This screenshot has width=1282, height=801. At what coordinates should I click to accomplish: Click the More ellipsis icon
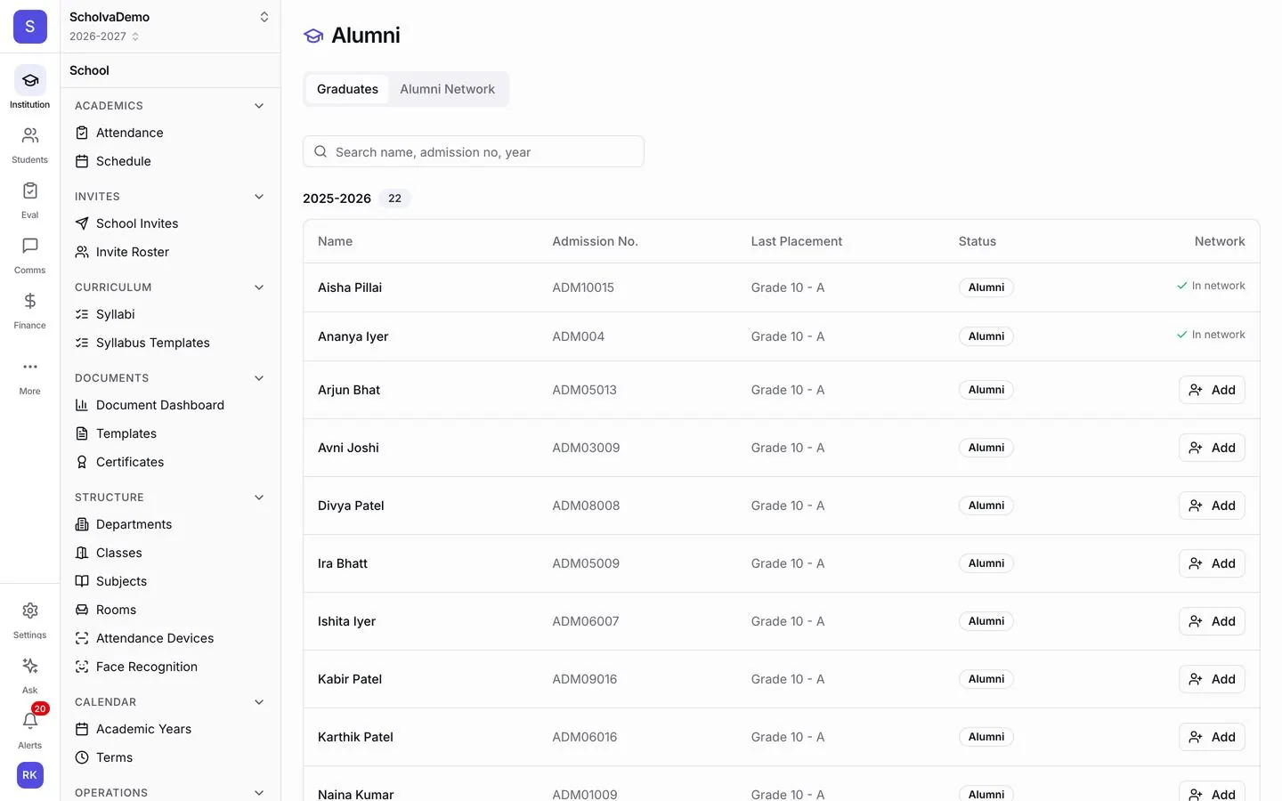pos(29,368)
